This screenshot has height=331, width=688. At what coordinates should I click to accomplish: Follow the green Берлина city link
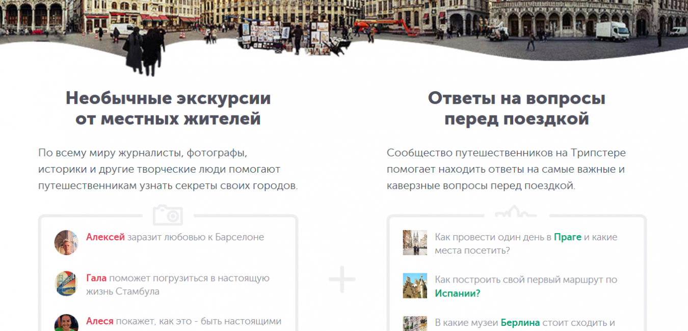(520, 322)
